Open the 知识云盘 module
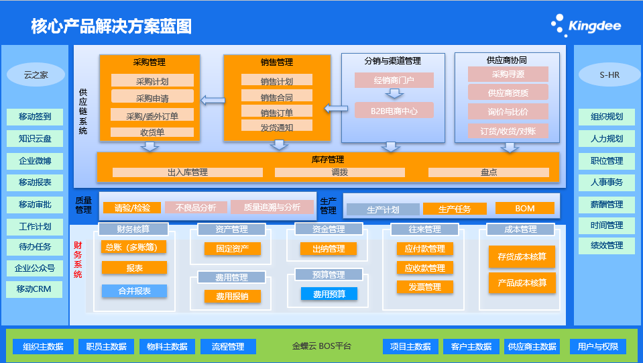The height and width of the screenshot is (363, 643). coord(35,139)
